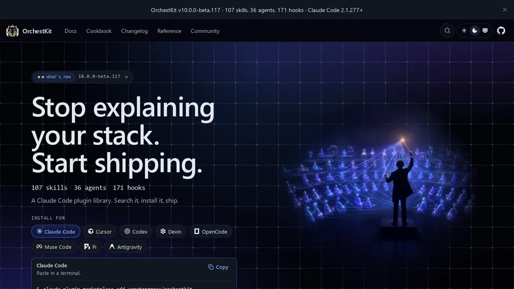
Task: Select the Muse Code install tab
Action: (x=54, y=247)
